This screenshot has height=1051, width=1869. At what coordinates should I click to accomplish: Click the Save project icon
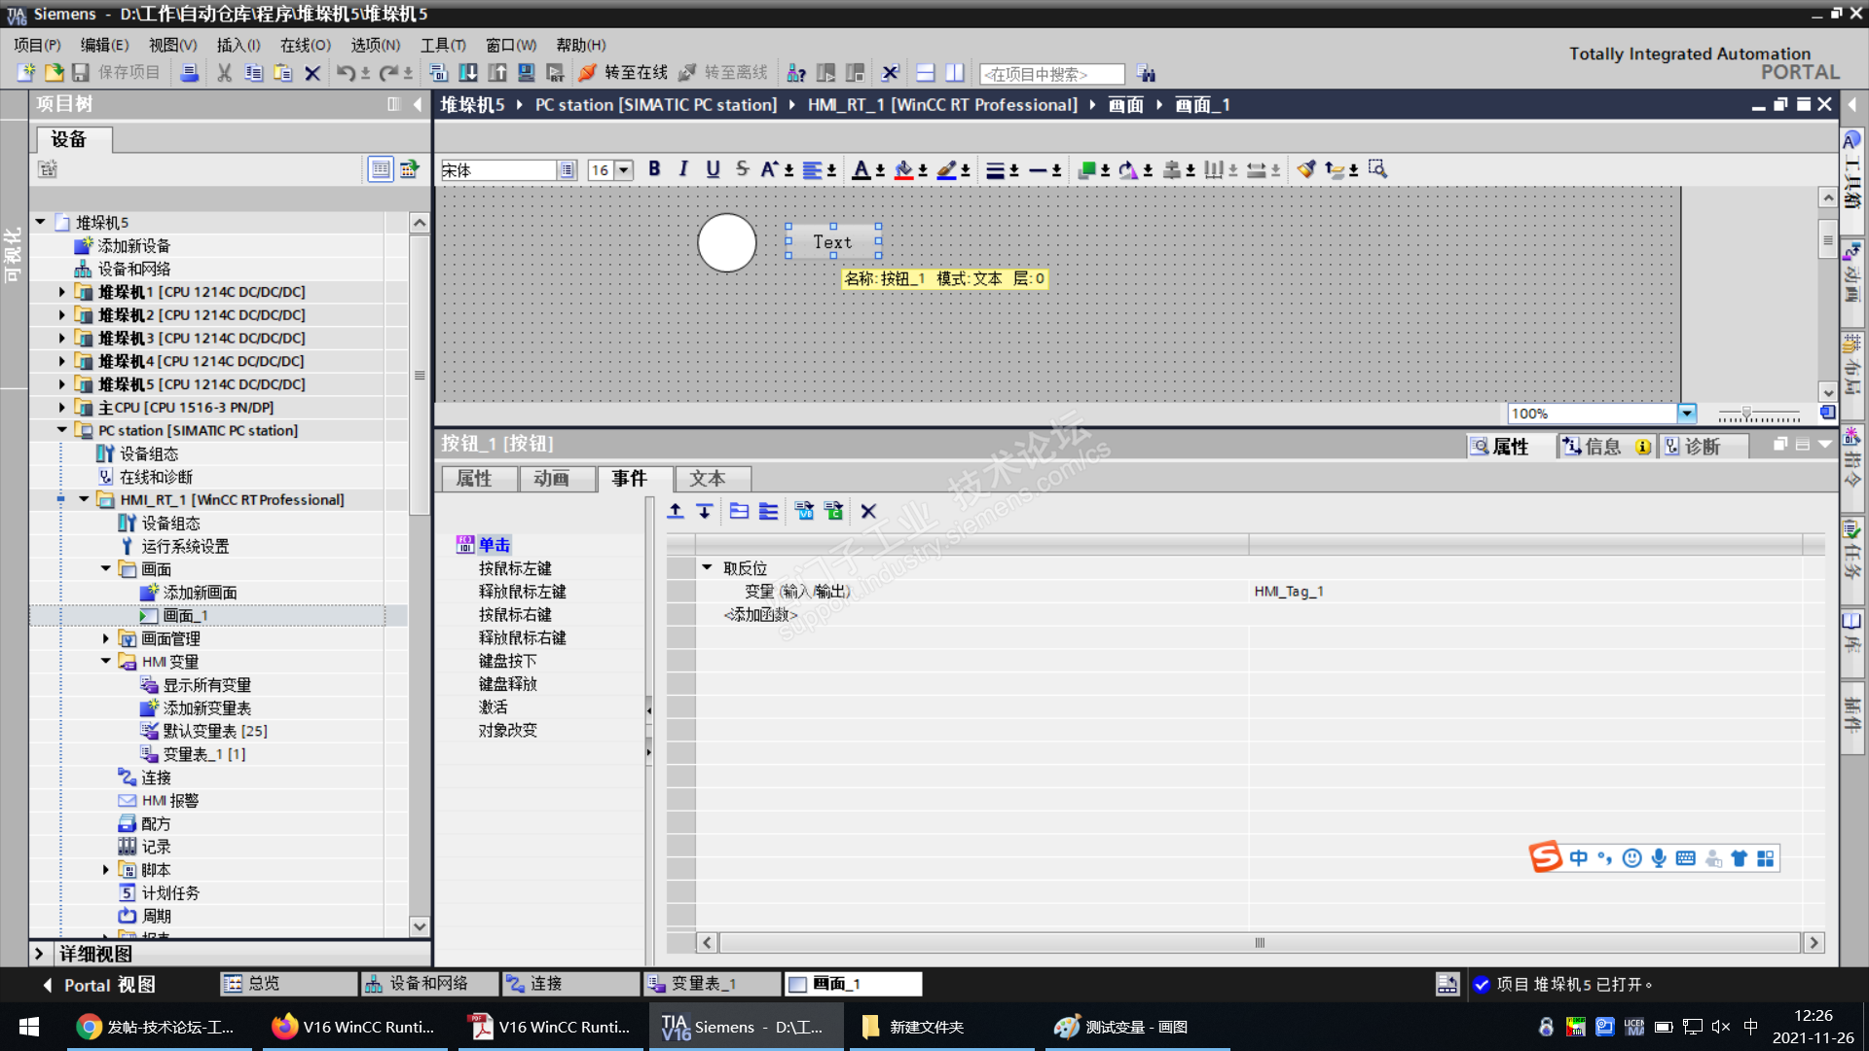81,73
